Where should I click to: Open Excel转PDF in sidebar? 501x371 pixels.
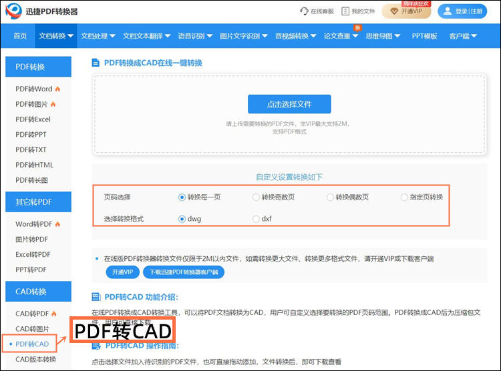click(33, 255)
